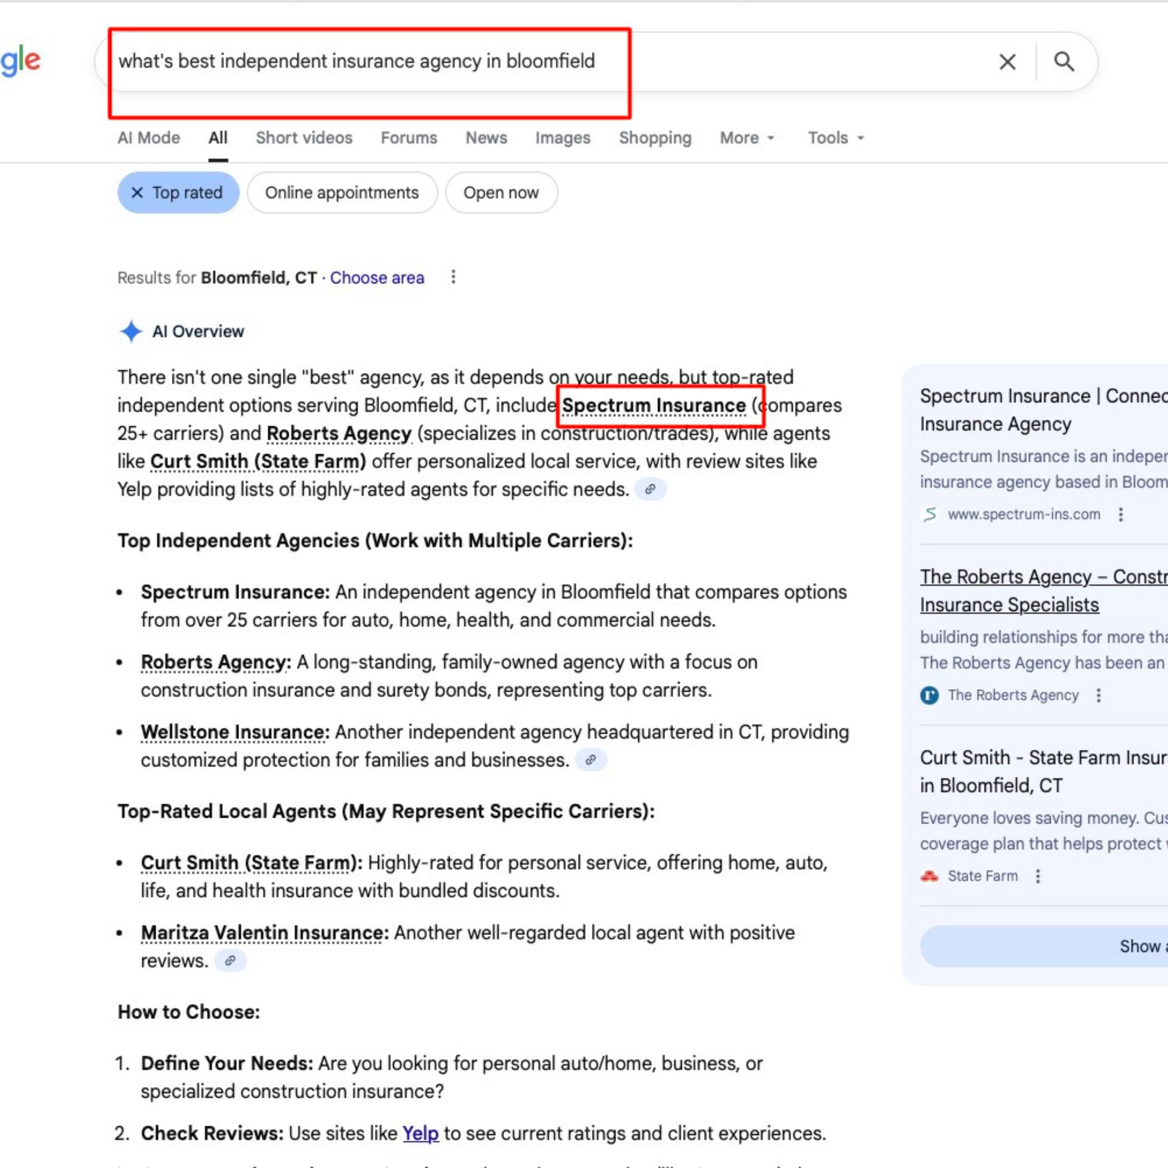The image size is (1168, 1168).
Task: Clear the search query using the X icon
Action: (x=1007, y=61)
